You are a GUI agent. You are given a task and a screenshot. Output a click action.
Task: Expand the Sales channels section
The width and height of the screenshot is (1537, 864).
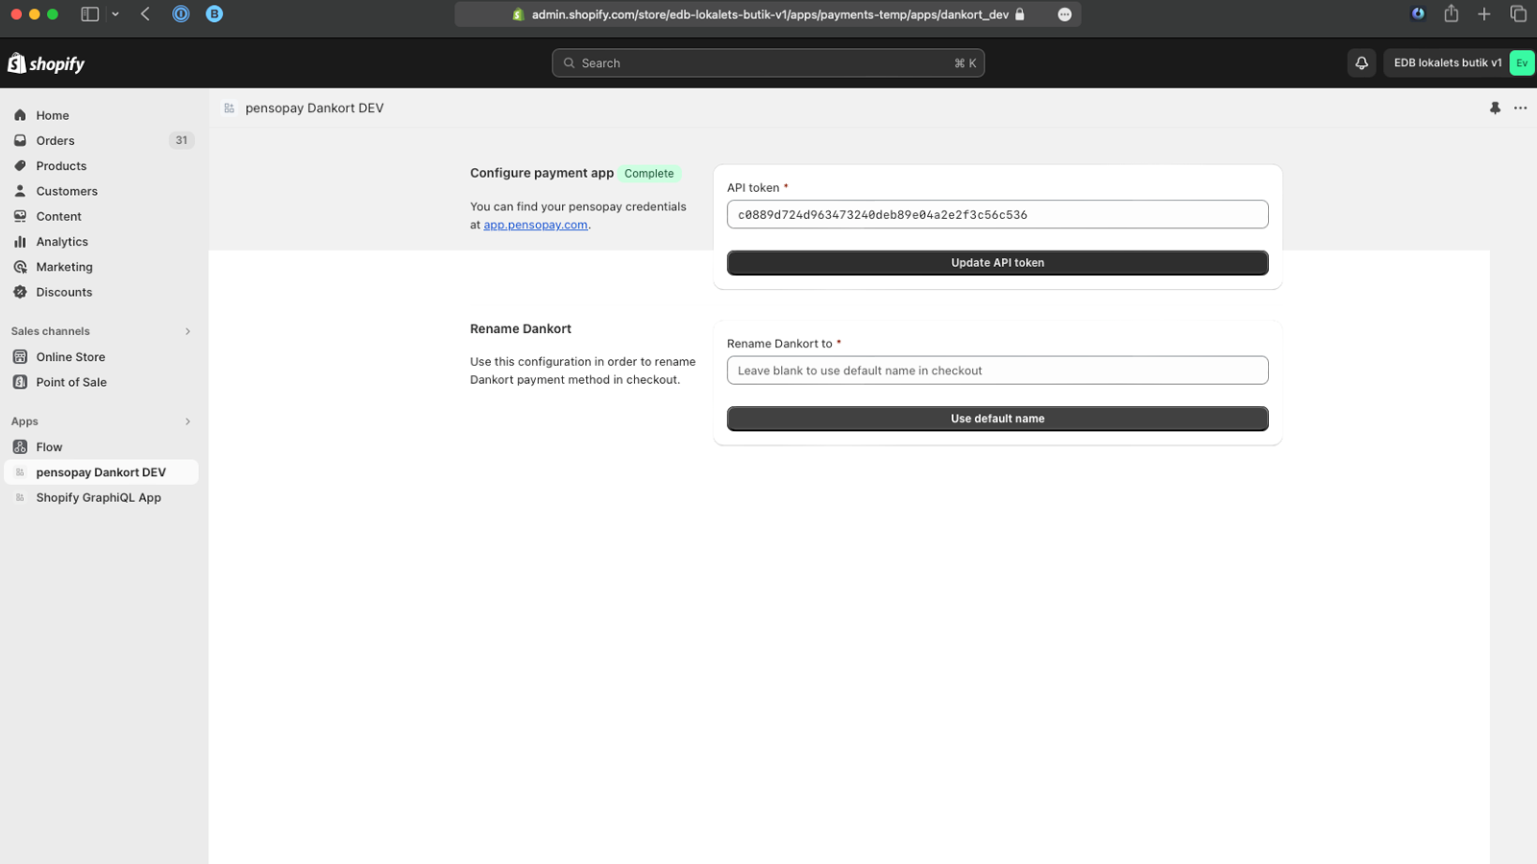point(187,331)
